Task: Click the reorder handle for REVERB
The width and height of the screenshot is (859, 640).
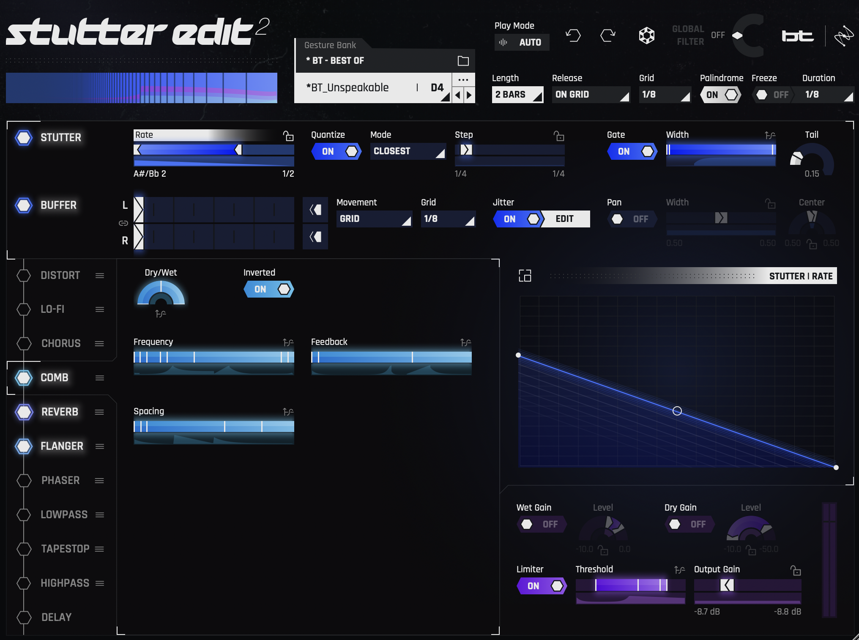Action: tap(99, 412)
